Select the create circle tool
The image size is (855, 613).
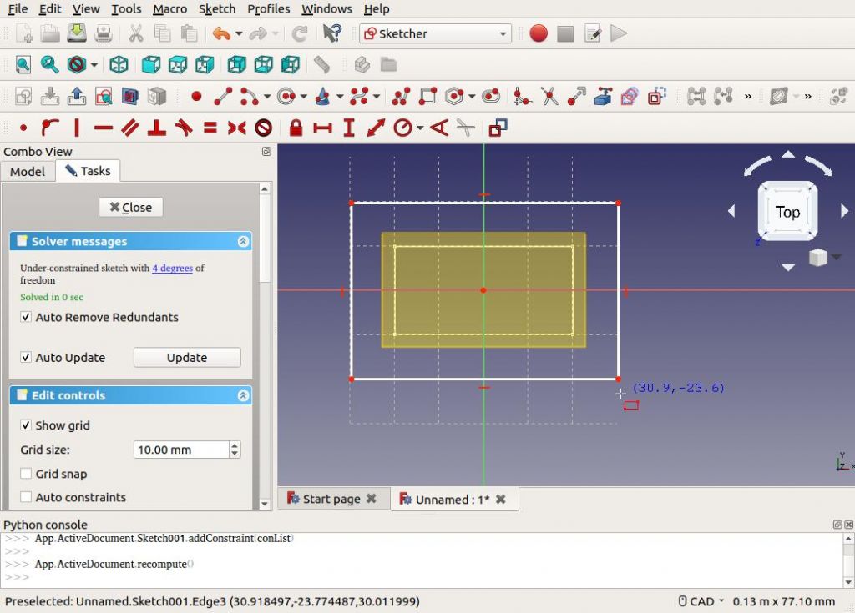(x=286, y=97)
